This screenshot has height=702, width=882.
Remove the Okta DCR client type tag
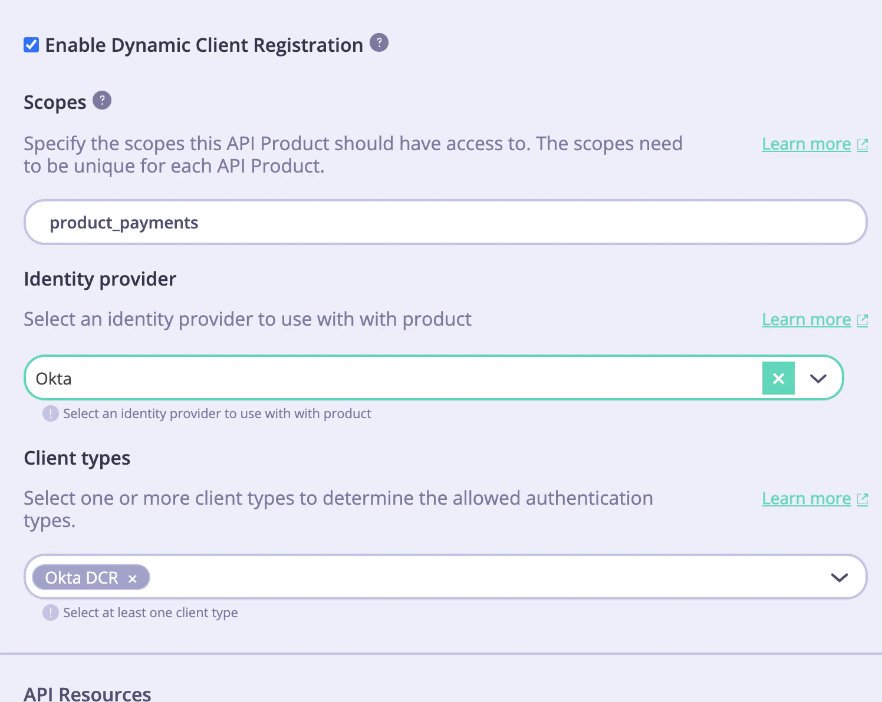coord(132,578)
